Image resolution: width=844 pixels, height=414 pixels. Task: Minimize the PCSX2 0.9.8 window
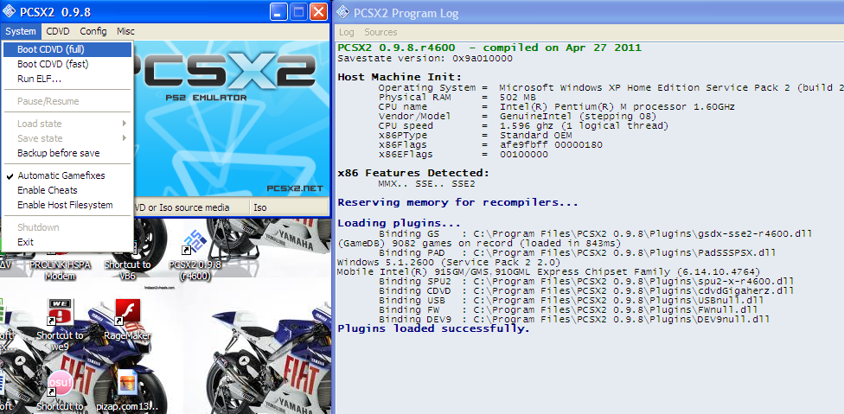click(x=278, y=12)
